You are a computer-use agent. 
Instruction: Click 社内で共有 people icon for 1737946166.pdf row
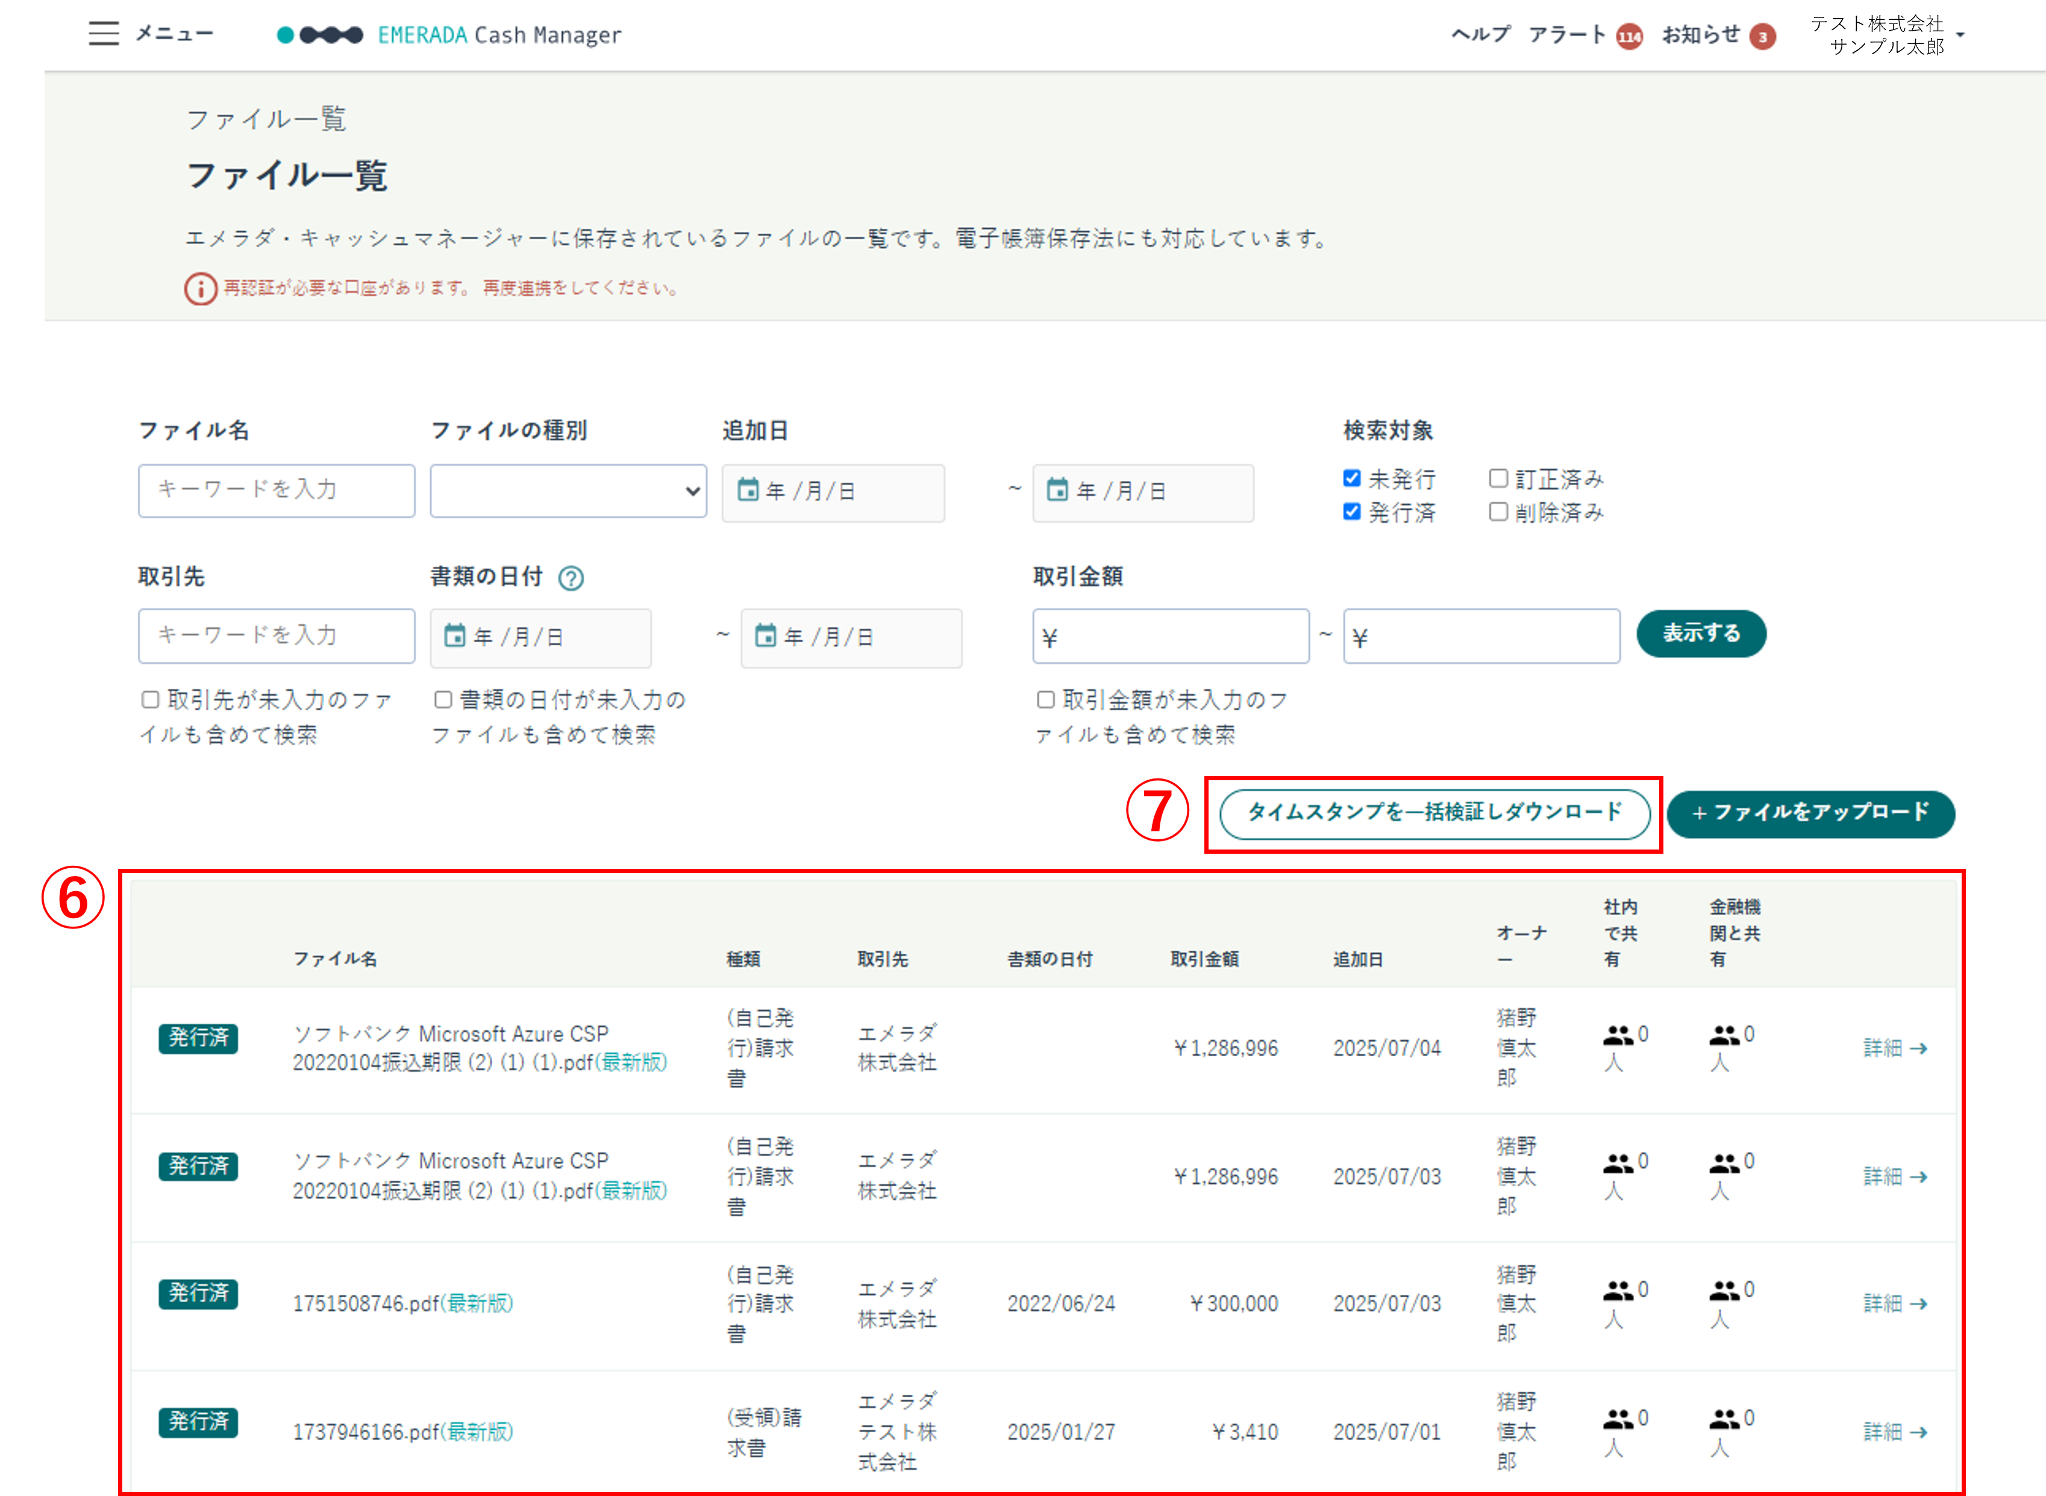point(1618,1418)
